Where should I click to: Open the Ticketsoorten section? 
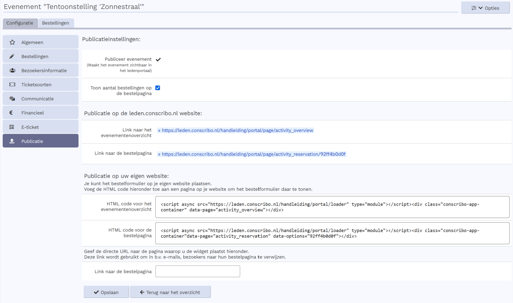(x=41, y=85)
